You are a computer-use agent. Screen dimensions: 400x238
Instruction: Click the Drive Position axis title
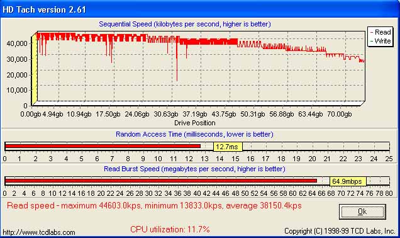[x=194, y=123]
